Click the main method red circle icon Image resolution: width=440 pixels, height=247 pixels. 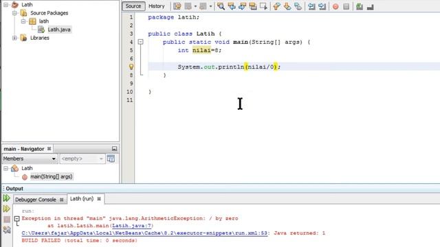(x=25, y=177)
